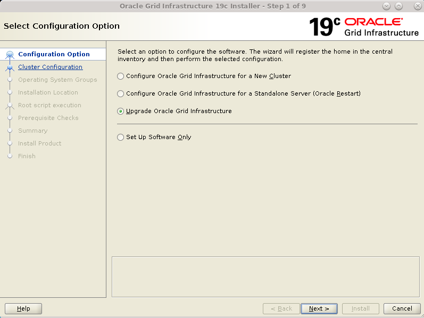Click Root script execution step label
Screen dimensions: 424x318
click(x=49, y=105)
